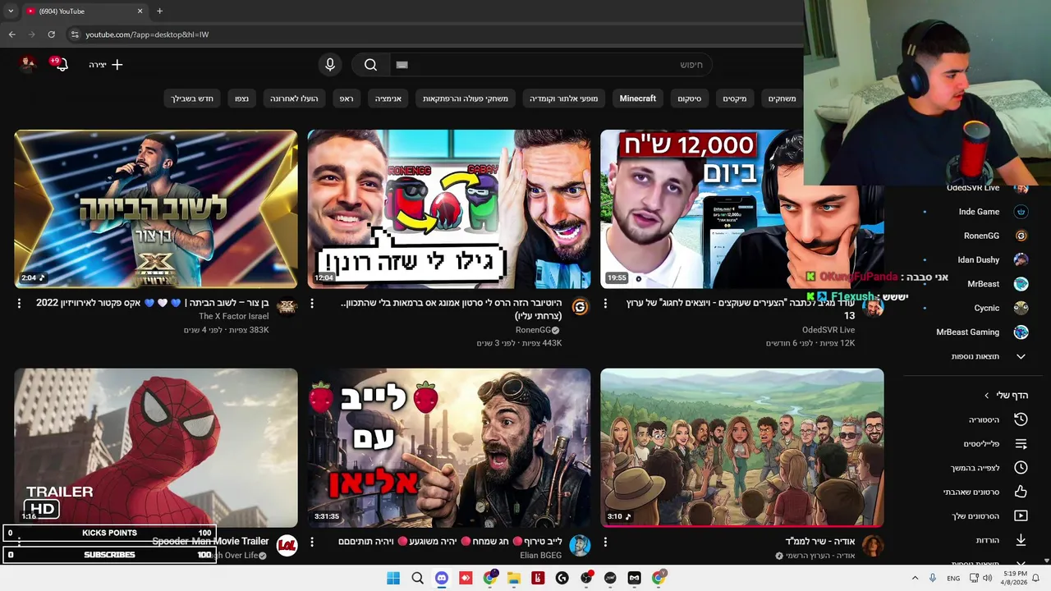The image size is (1051, 591).
Task: Open אודיה channel avatar
Action: pyautogui.click(x=873, y=546)
